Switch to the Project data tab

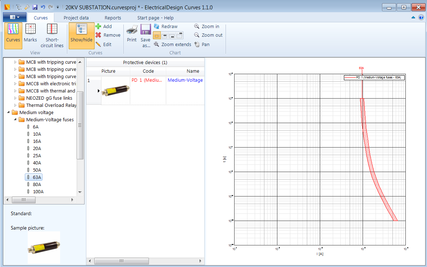(x=76, y=18)
